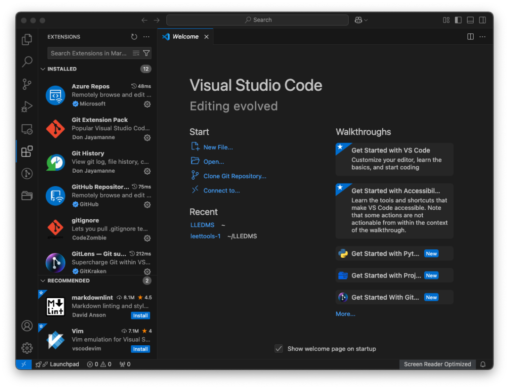This screenshot has height=389, width=509.
Task: Open editor more actions menu
Action: [483, 37]
